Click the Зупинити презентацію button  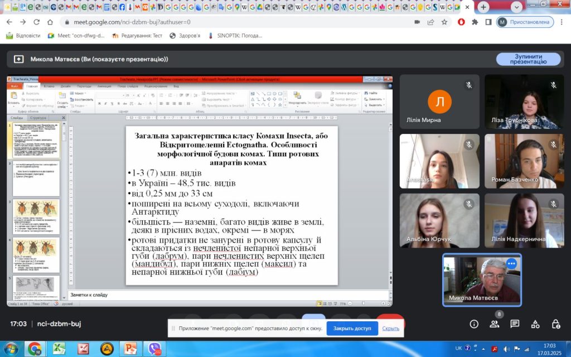click(528, 59)
